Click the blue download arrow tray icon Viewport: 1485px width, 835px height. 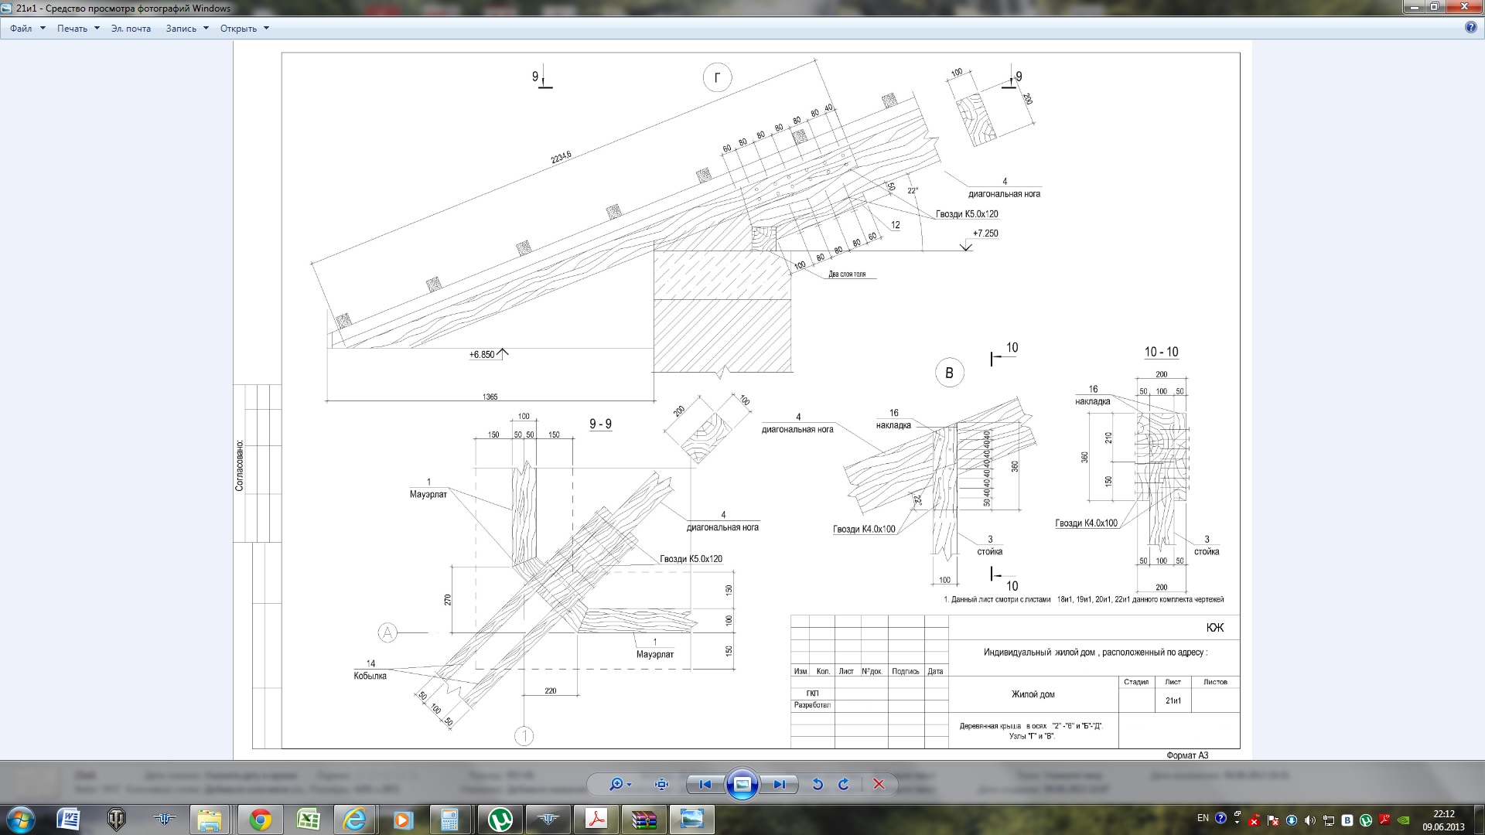coord(1291,820)
